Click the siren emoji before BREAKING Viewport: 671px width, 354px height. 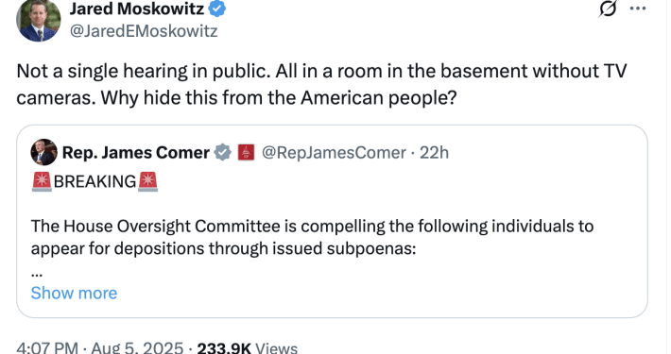pyautogui.click(x=42, y=181)
